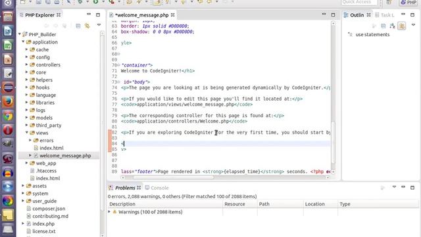Image resolution: width=421 pixels, height=237 pixels.
Task: Sort Problems by Location column header
Action: [320, 204]
